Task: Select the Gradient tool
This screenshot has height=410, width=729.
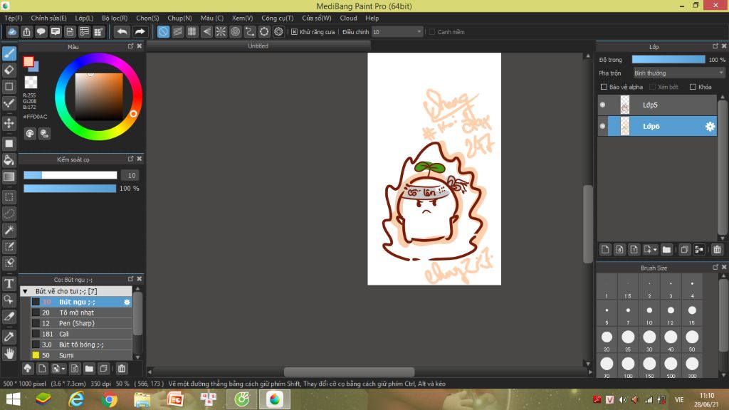Action: coord(9,177)
